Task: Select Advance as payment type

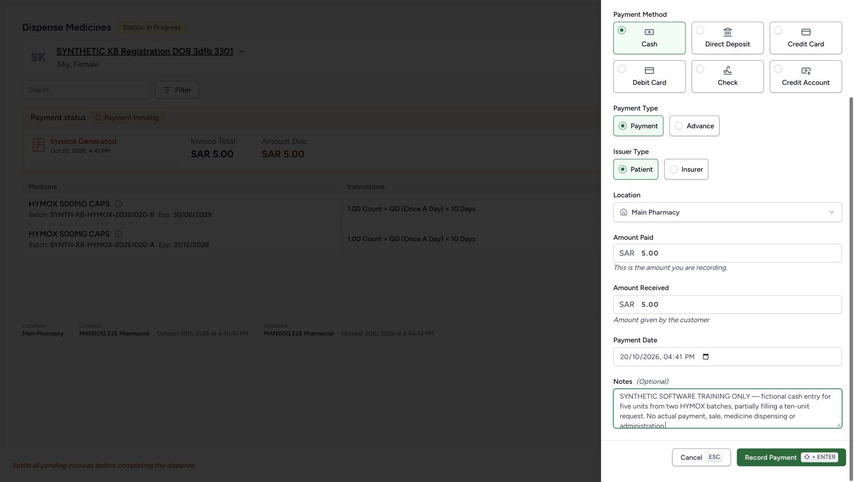Action: 694,126
